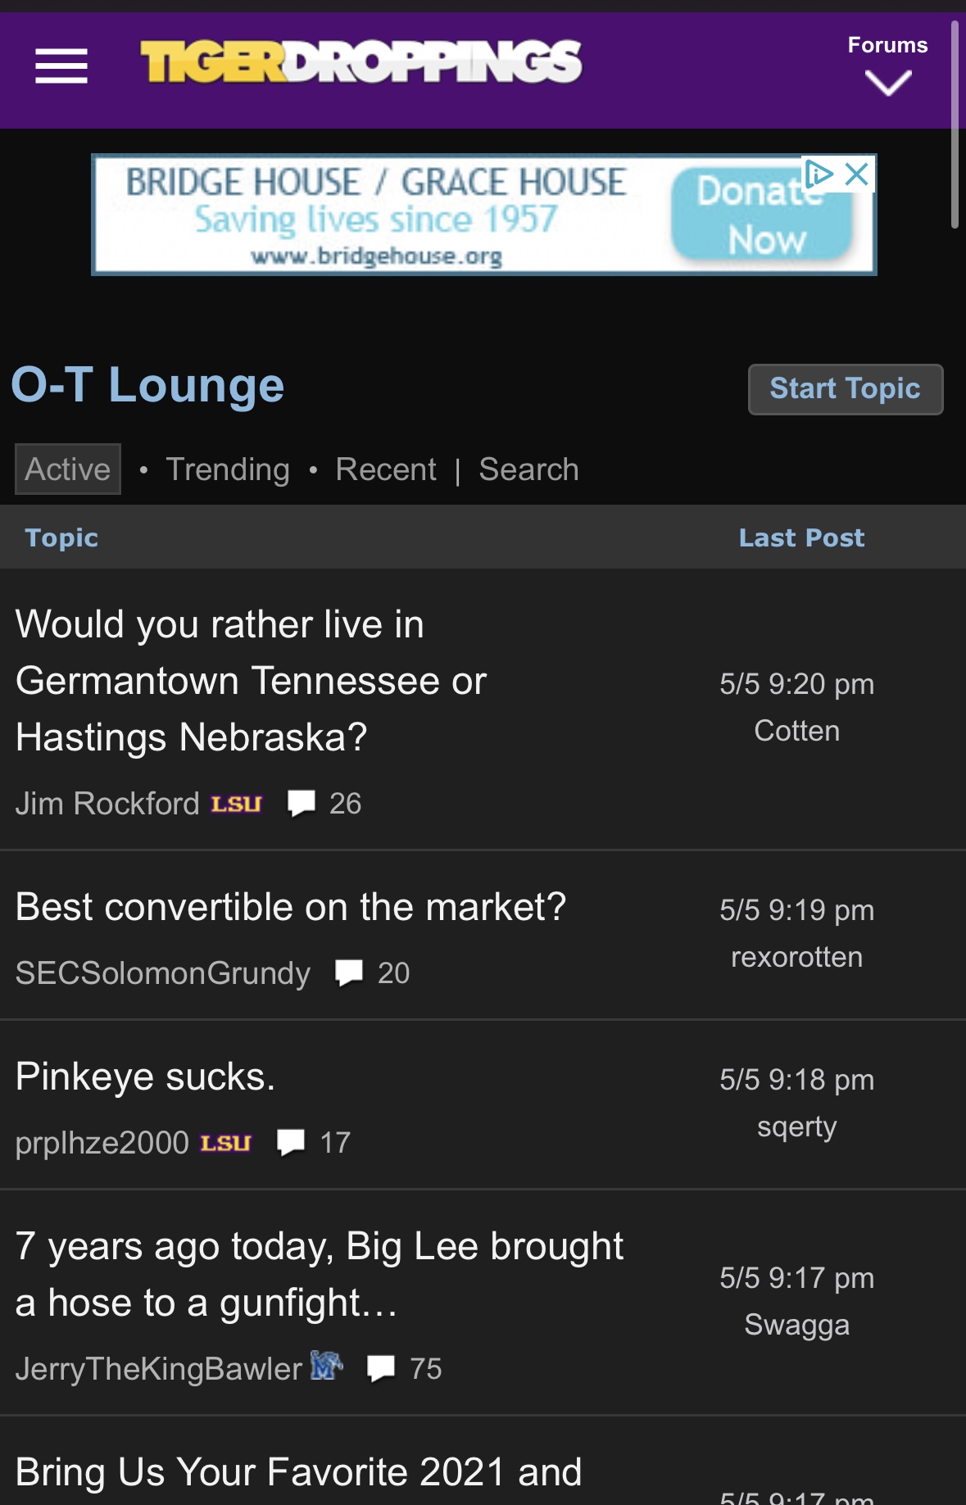Close the Bridge House ad
Viewport: 966px width, 1505px height.
[x=857, y=174]
